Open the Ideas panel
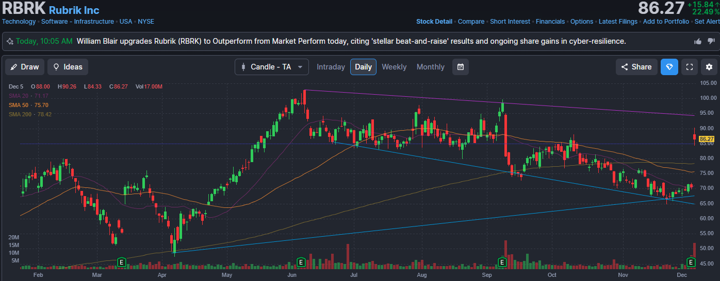The height and width of the screenshot is (281, 720). 68,67
